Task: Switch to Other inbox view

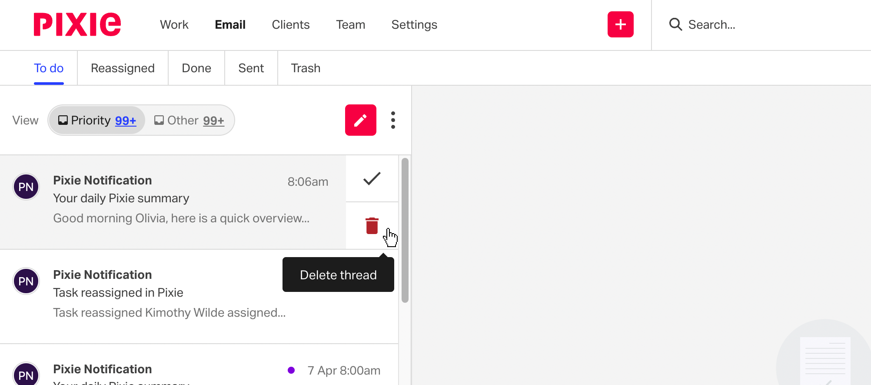Action: (x=189, y=120)
